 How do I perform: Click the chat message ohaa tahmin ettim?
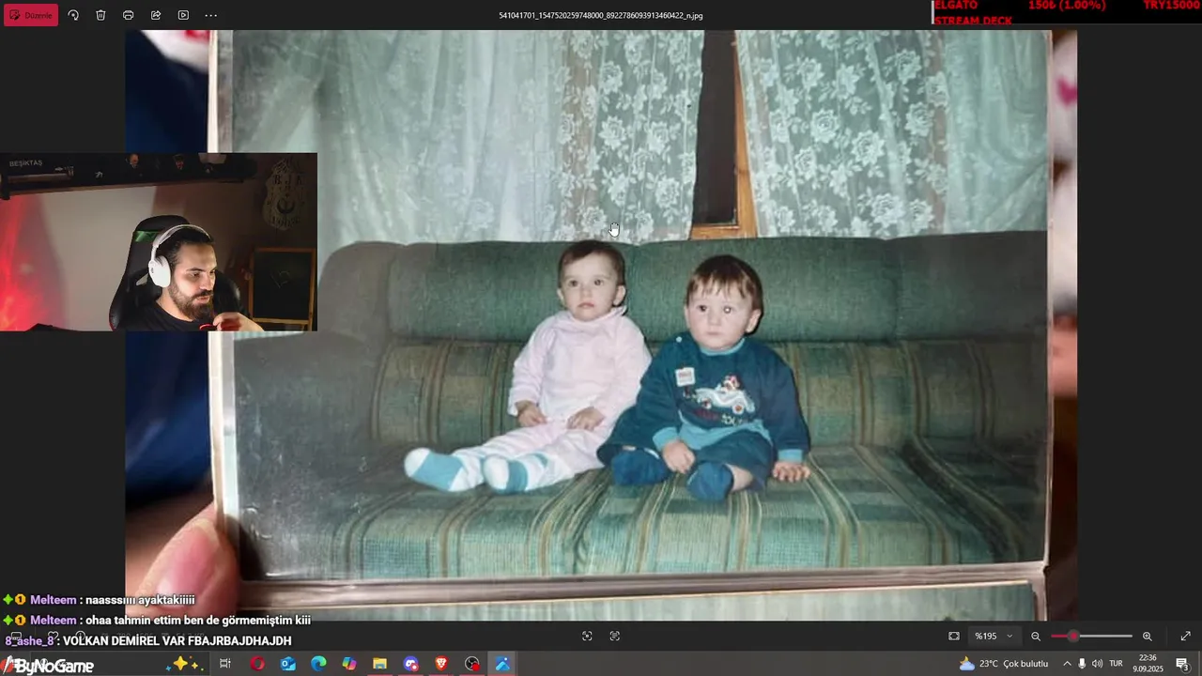coord(158,620)
